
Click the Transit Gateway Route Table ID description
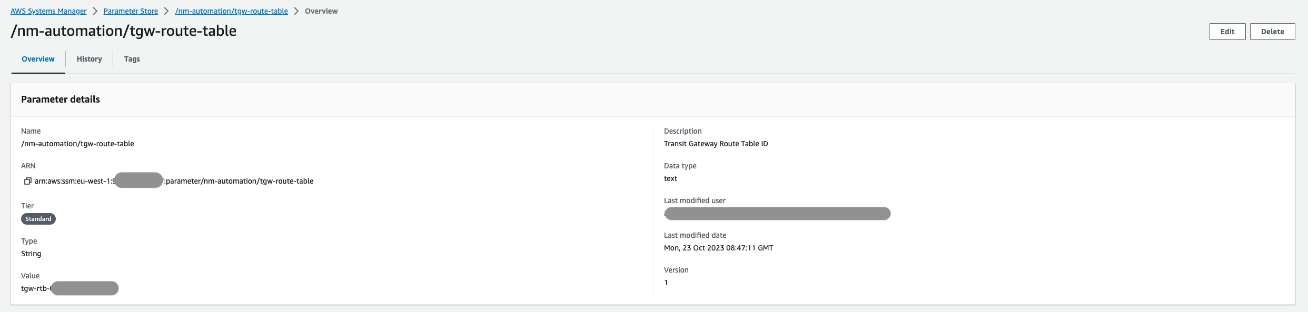pyautogui.click(x=716, y=144)
